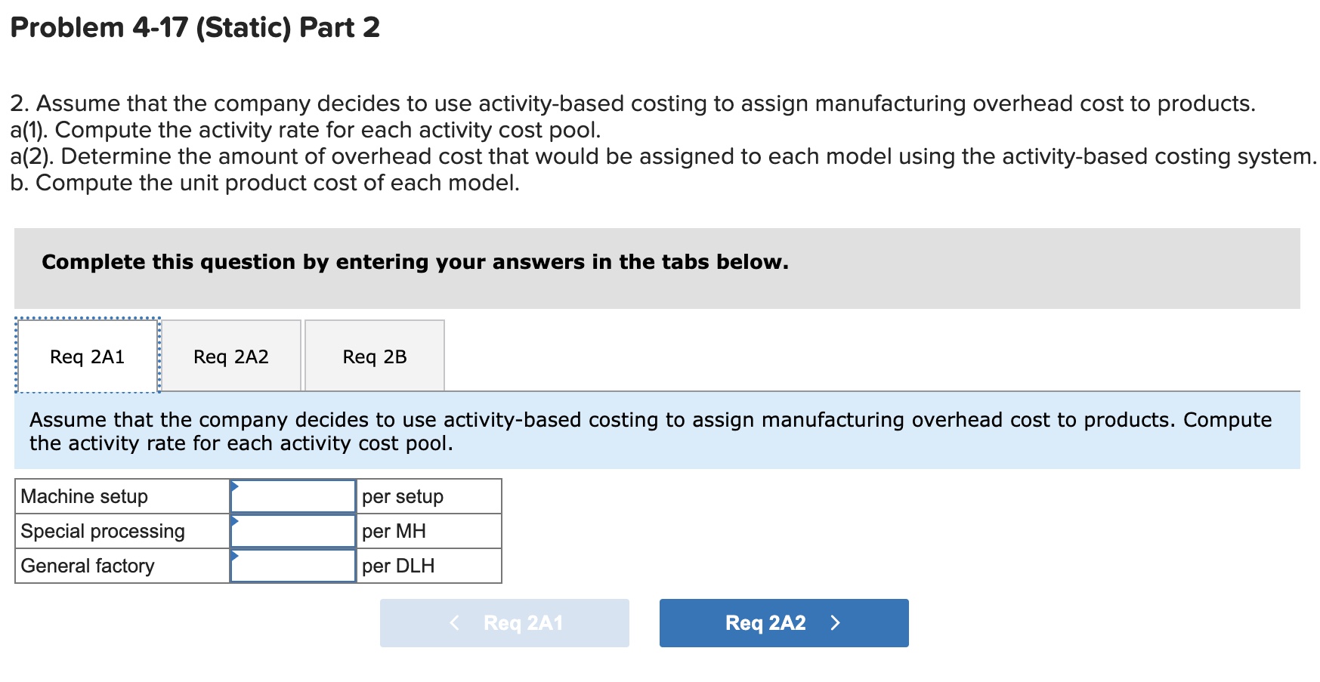Switch to the Req 2A2 tab

(231, 356)
